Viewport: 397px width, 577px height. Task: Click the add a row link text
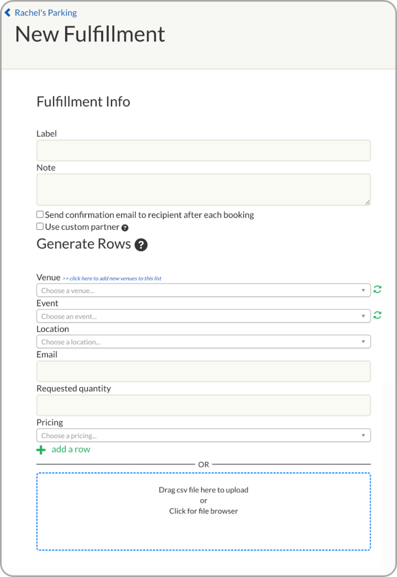(x=71, y=449)
